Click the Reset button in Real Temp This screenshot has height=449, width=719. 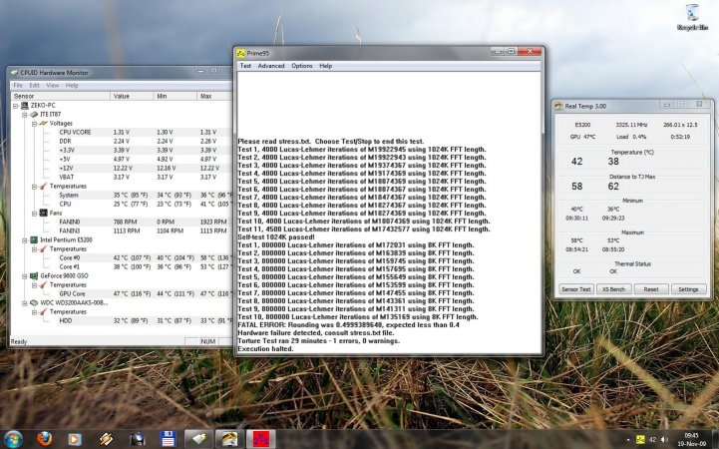tap(650, 289)
